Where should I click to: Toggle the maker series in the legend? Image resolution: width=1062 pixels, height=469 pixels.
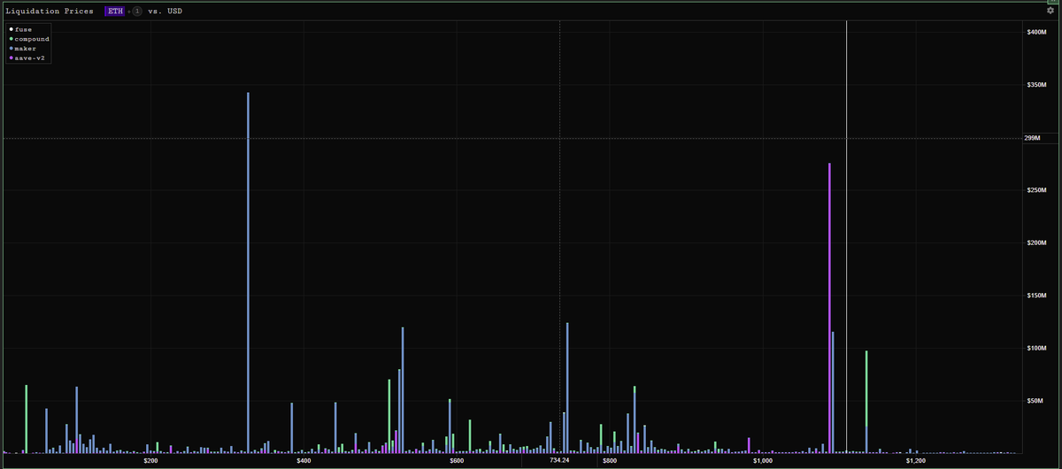click(x=22, y=49)
